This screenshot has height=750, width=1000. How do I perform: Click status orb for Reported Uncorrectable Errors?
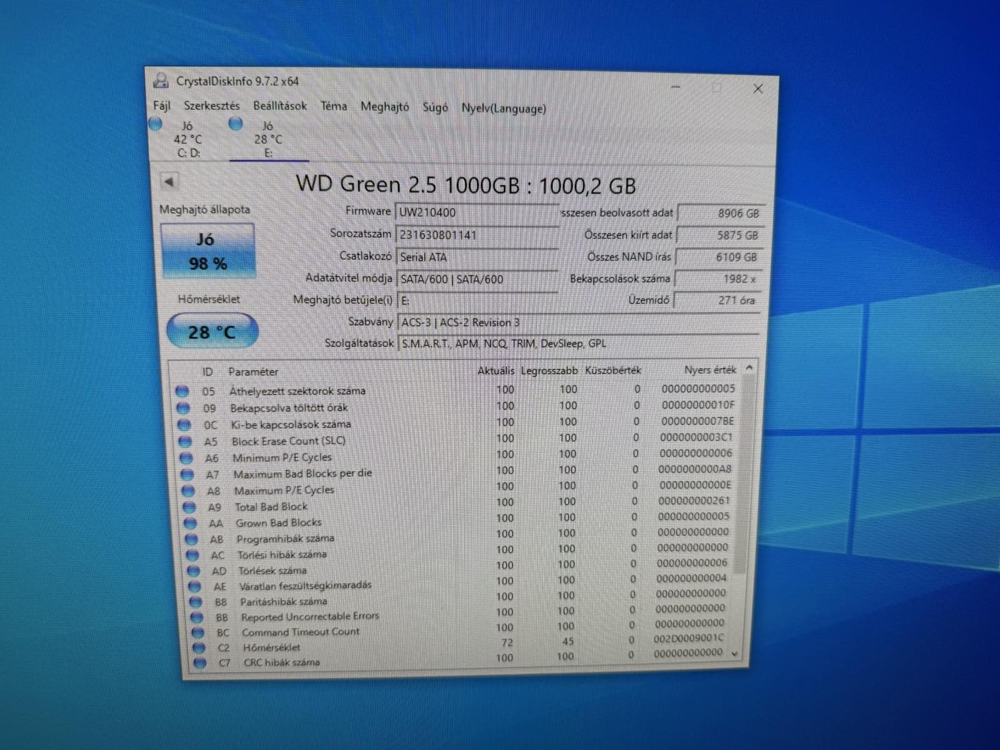[x=197, y=617]
